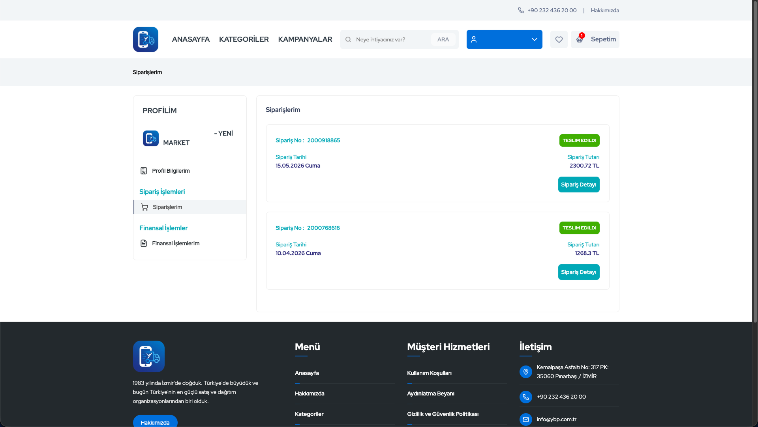Click TESLIM EDILDI badge of order 2000918865

[x=579, y=140]
